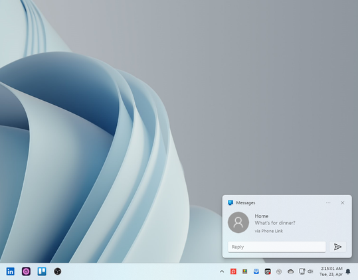Send the reply with arrow button
This screenshot has height=280, width=358.
coord(337,247)
